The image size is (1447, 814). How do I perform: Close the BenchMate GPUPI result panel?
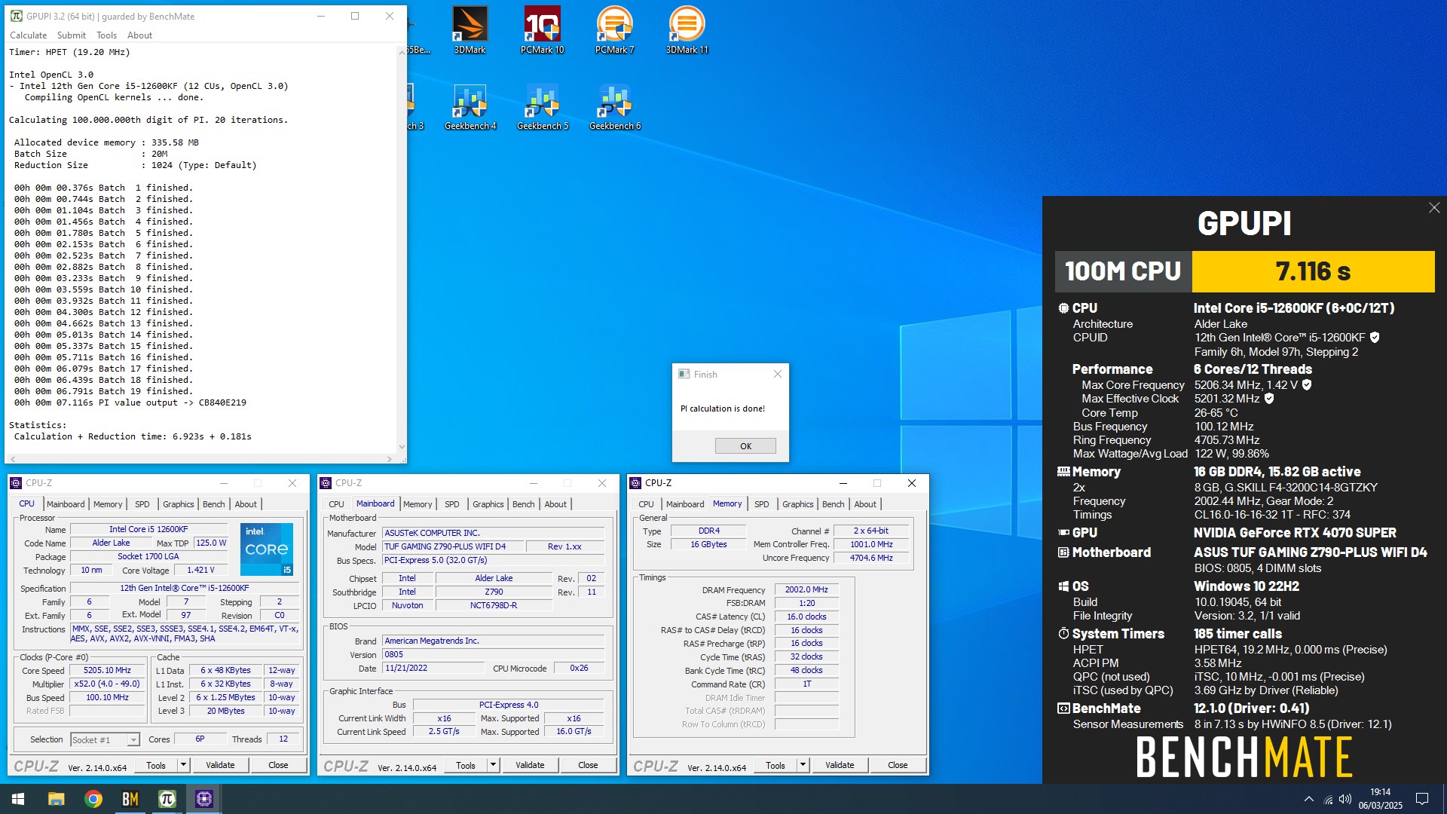[x=1434, y=208]
